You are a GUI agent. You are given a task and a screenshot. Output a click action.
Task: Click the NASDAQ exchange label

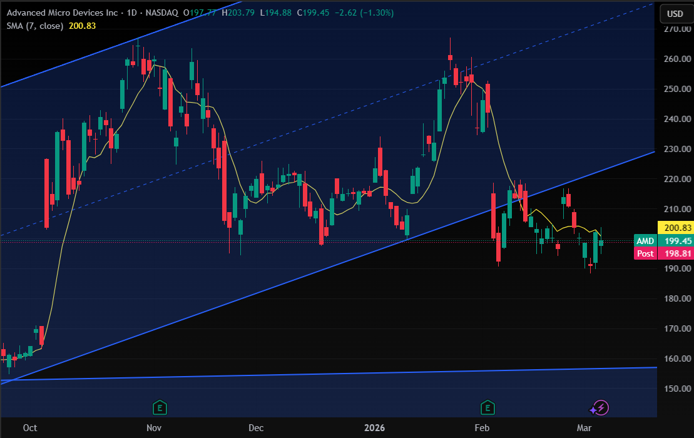click(x=161, y=13)
